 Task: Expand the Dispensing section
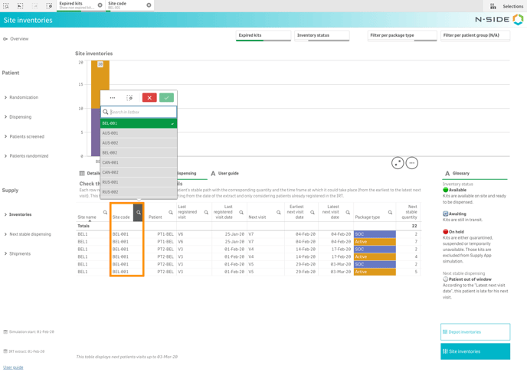pos(20,117)
